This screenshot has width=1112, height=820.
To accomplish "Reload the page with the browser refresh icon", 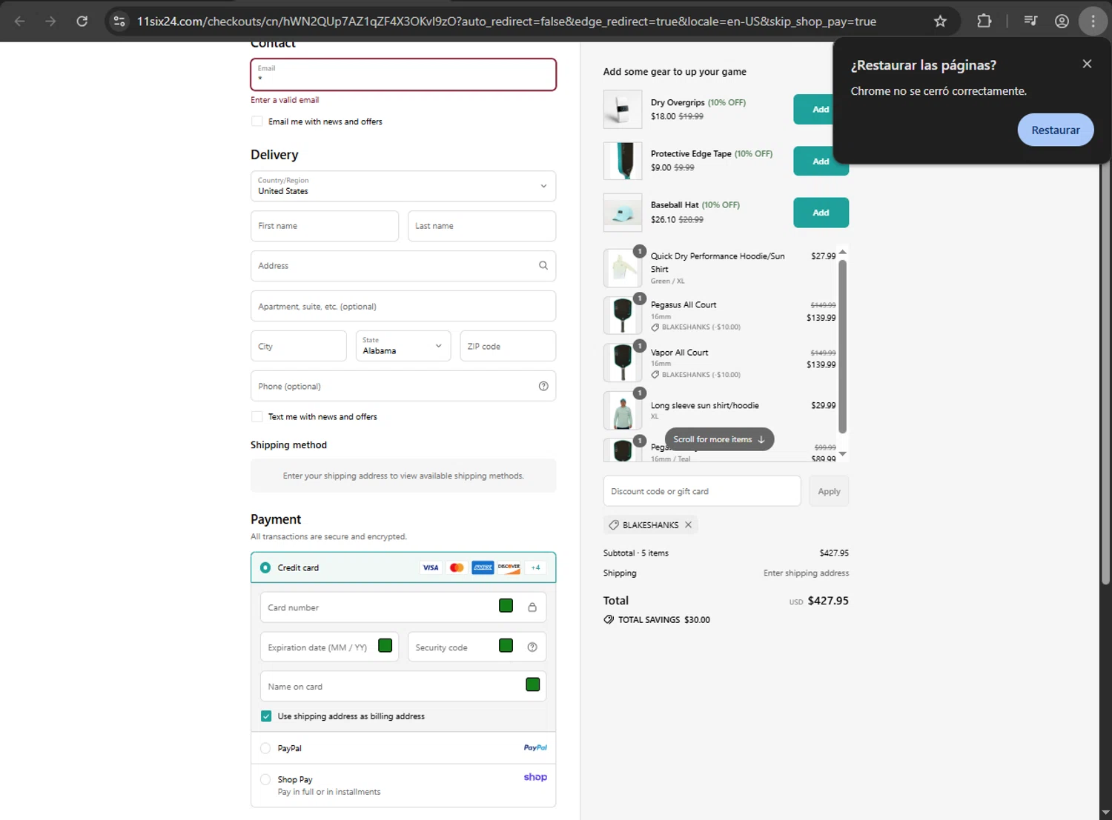I will pos(82,21).
